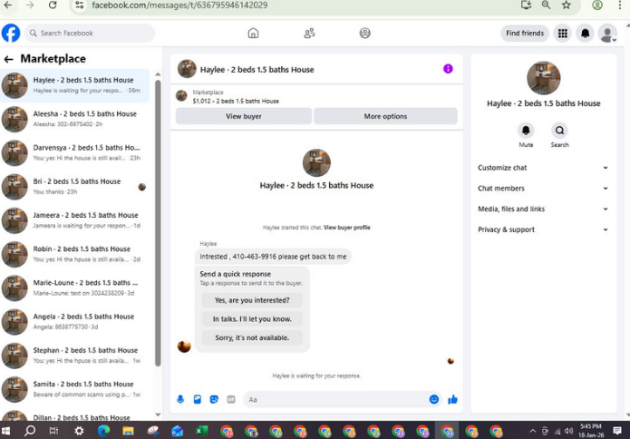Open the account profile picture menu
630x439 pixels.
[607, 34]
